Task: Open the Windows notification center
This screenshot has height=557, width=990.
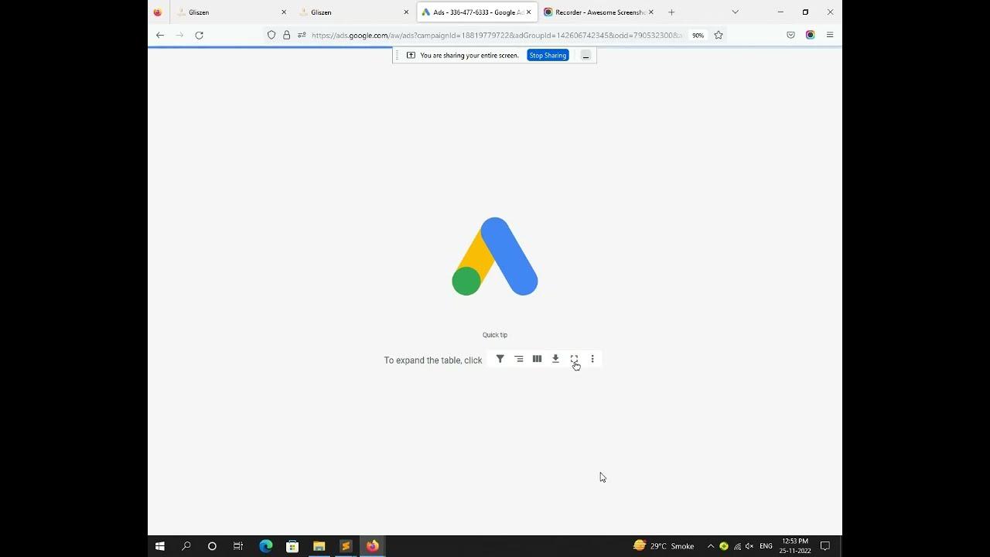Action: click(x=825, y=546)
